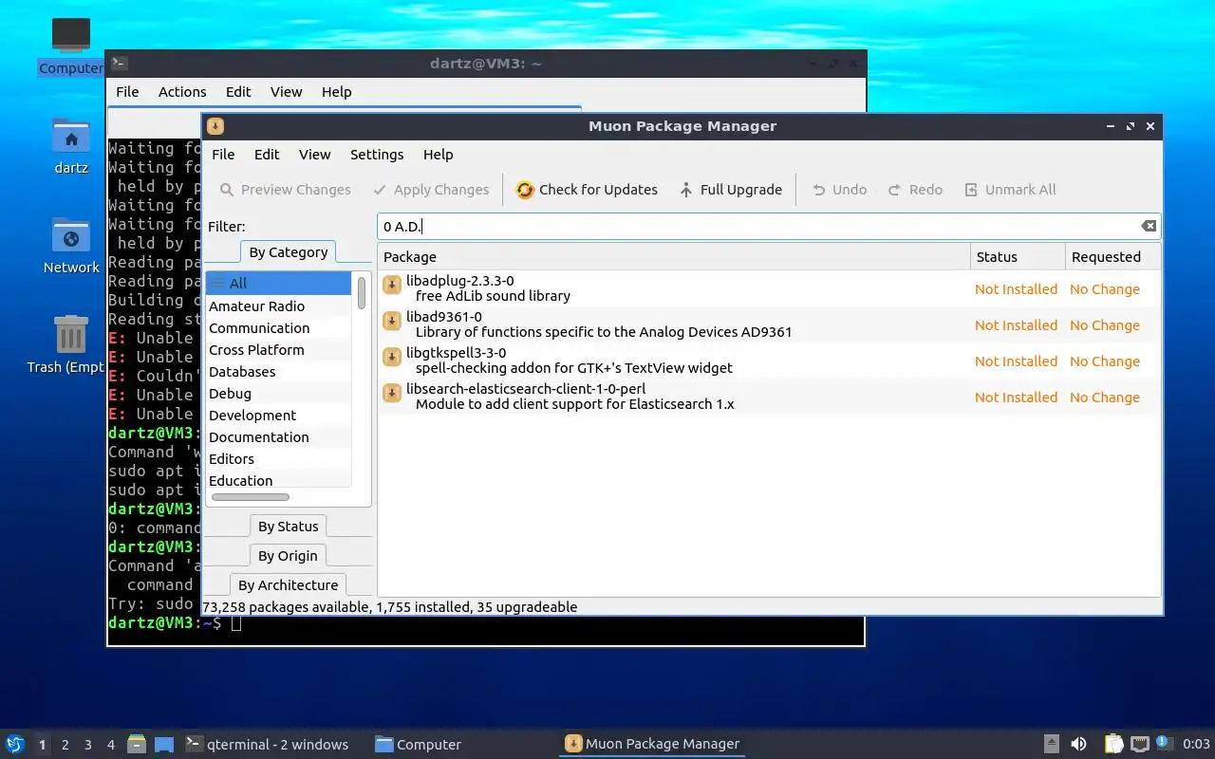Click the Undo toolbar button
This screenshot has height=759, width=1215.
click(839, 190)
